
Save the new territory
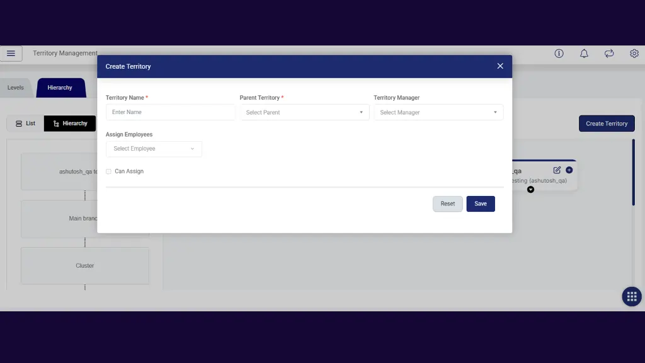tap(480, 204)
